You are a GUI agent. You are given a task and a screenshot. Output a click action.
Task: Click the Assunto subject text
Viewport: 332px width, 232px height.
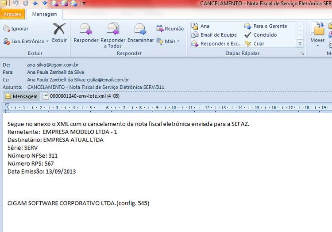96,87
